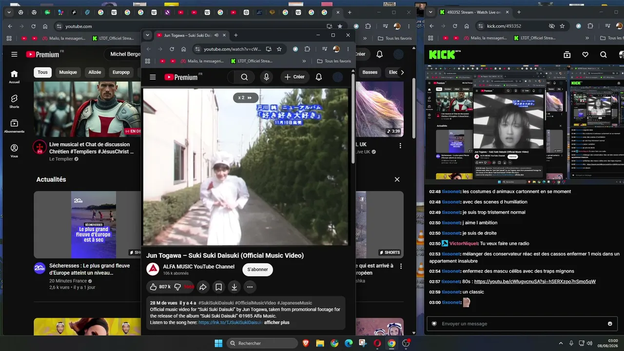
Task: Share the Suki Suki Daisuki video
Action: (203, 287)
